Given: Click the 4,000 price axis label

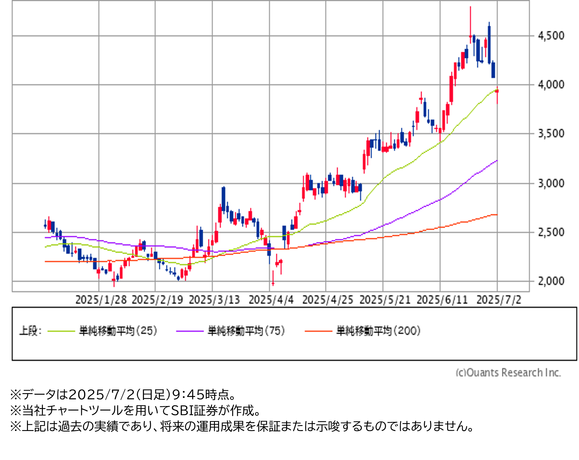Looking at the screenshot, I should 551,85.
